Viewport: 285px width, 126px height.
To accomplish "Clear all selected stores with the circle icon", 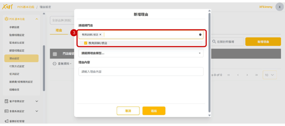I will pyautogui.click(x=200, y=35).
